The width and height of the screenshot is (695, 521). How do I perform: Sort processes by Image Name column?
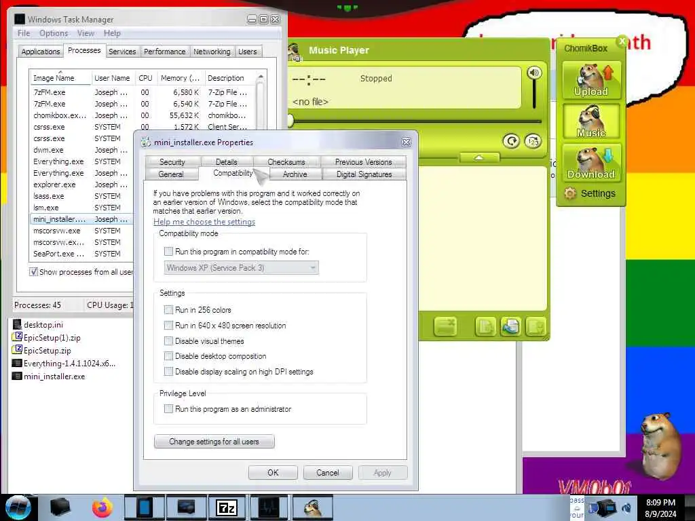point(60,78)
